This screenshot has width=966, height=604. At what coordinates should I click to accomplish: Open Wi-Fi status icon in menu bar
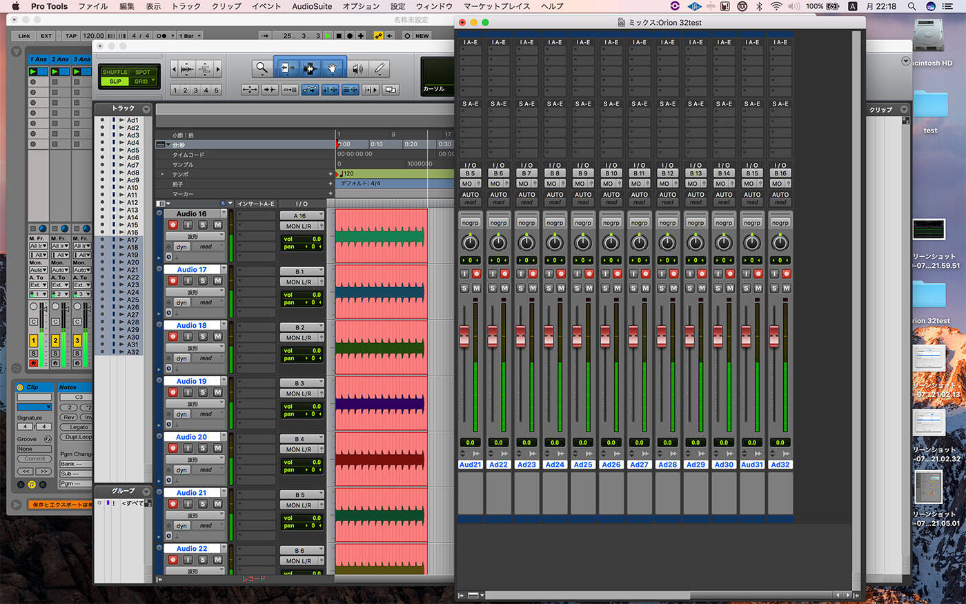point(776,6)
